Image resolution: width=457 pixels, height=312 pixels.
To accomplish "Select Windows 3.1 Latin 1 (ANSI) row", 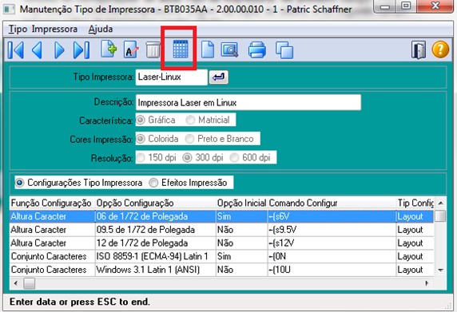I will 221,270.
